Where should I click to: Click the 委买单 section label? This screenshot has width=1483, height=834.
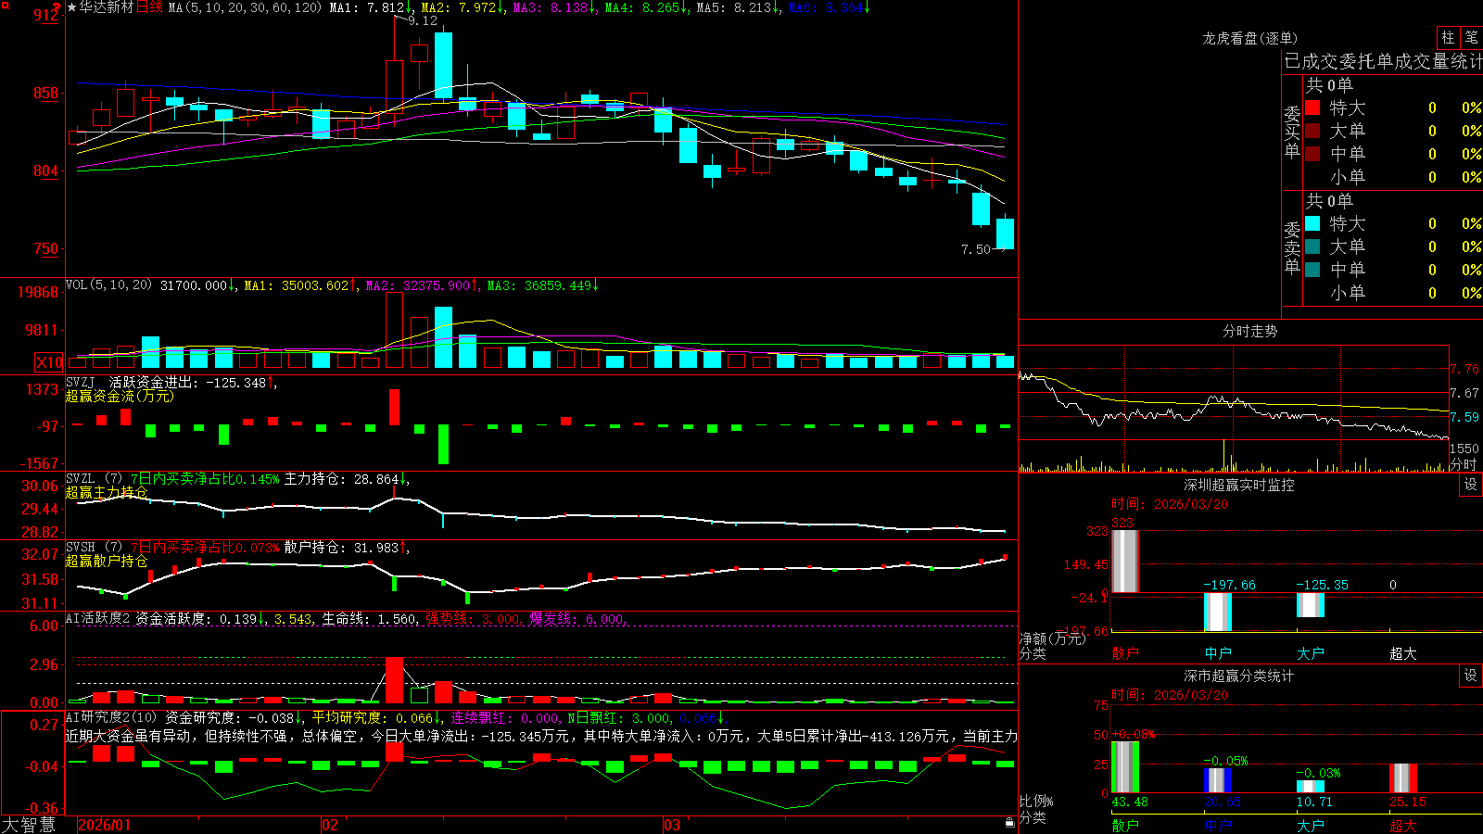[1292, 132]
